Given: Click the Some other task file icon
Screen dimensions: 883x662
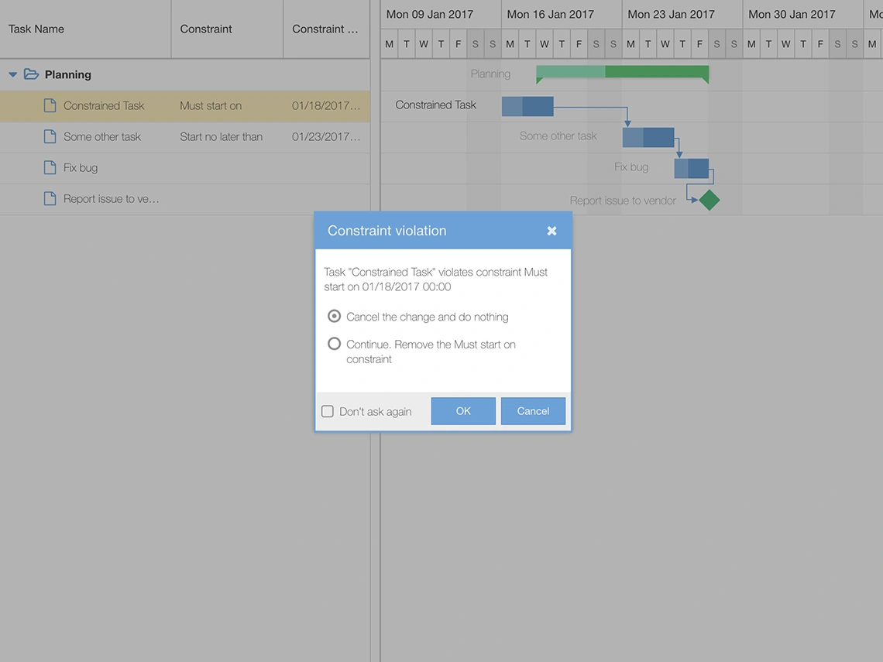Looking at the screenshot, I should click(x=50, y=136).
